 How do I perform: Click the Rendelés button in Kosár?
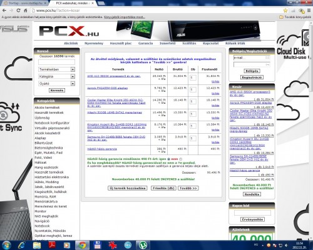pyautogui.click(x=252, y=194)
